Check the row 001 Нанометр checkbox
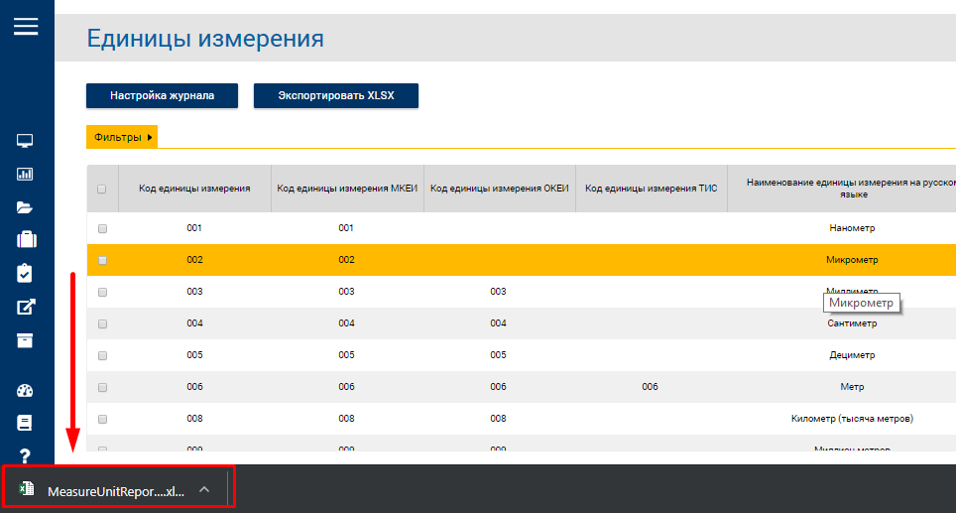This screenshot has height=513, width=956. [x=102, y=229]
